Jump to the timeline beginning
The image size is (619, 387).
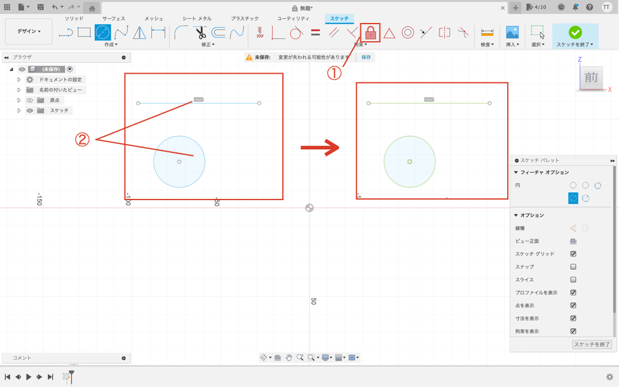[x=7, y=377]
